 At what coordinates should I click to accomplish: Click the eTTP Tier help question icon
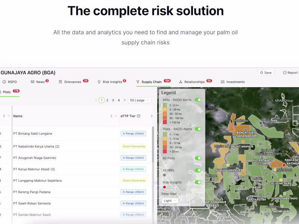coord(139,116)
